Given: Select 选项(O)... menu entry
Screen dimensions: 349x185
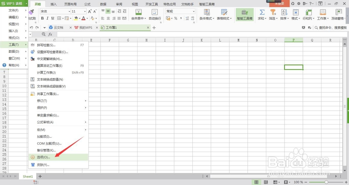Looking at the screenshot, I should click(x=59, y=157).
